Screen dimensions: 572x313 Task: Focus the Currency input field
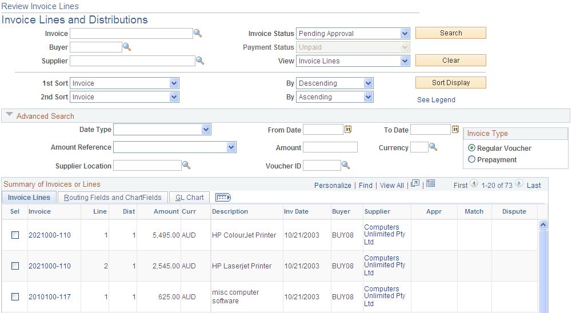[419, 147]
